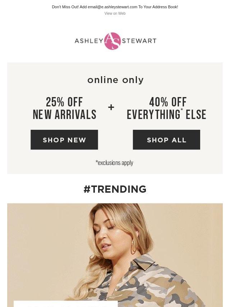Click the ASHLEY wordmark beside the logo
The height and width of the screenshot is (307, 230).
pos(89,41)
